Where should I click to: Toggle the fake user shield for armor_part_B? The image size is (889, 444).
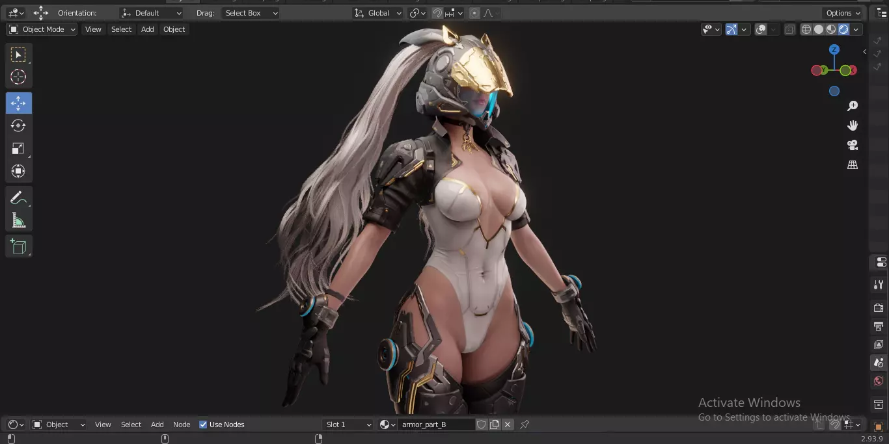482,424
